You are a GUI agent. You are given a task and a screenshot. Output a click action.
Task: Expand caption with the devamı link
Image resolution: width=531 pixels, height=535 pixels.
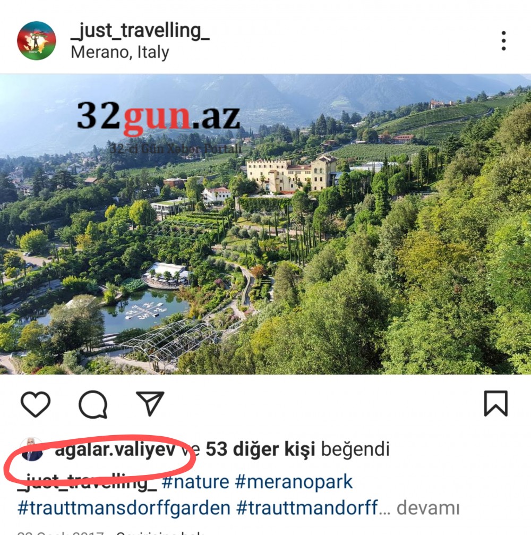point(428,508)
